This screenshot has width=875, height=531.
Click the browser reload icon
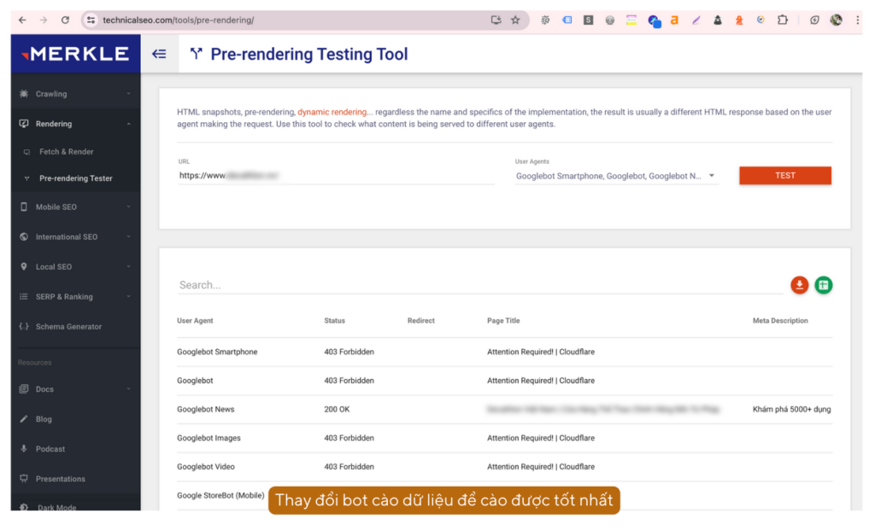66,20
